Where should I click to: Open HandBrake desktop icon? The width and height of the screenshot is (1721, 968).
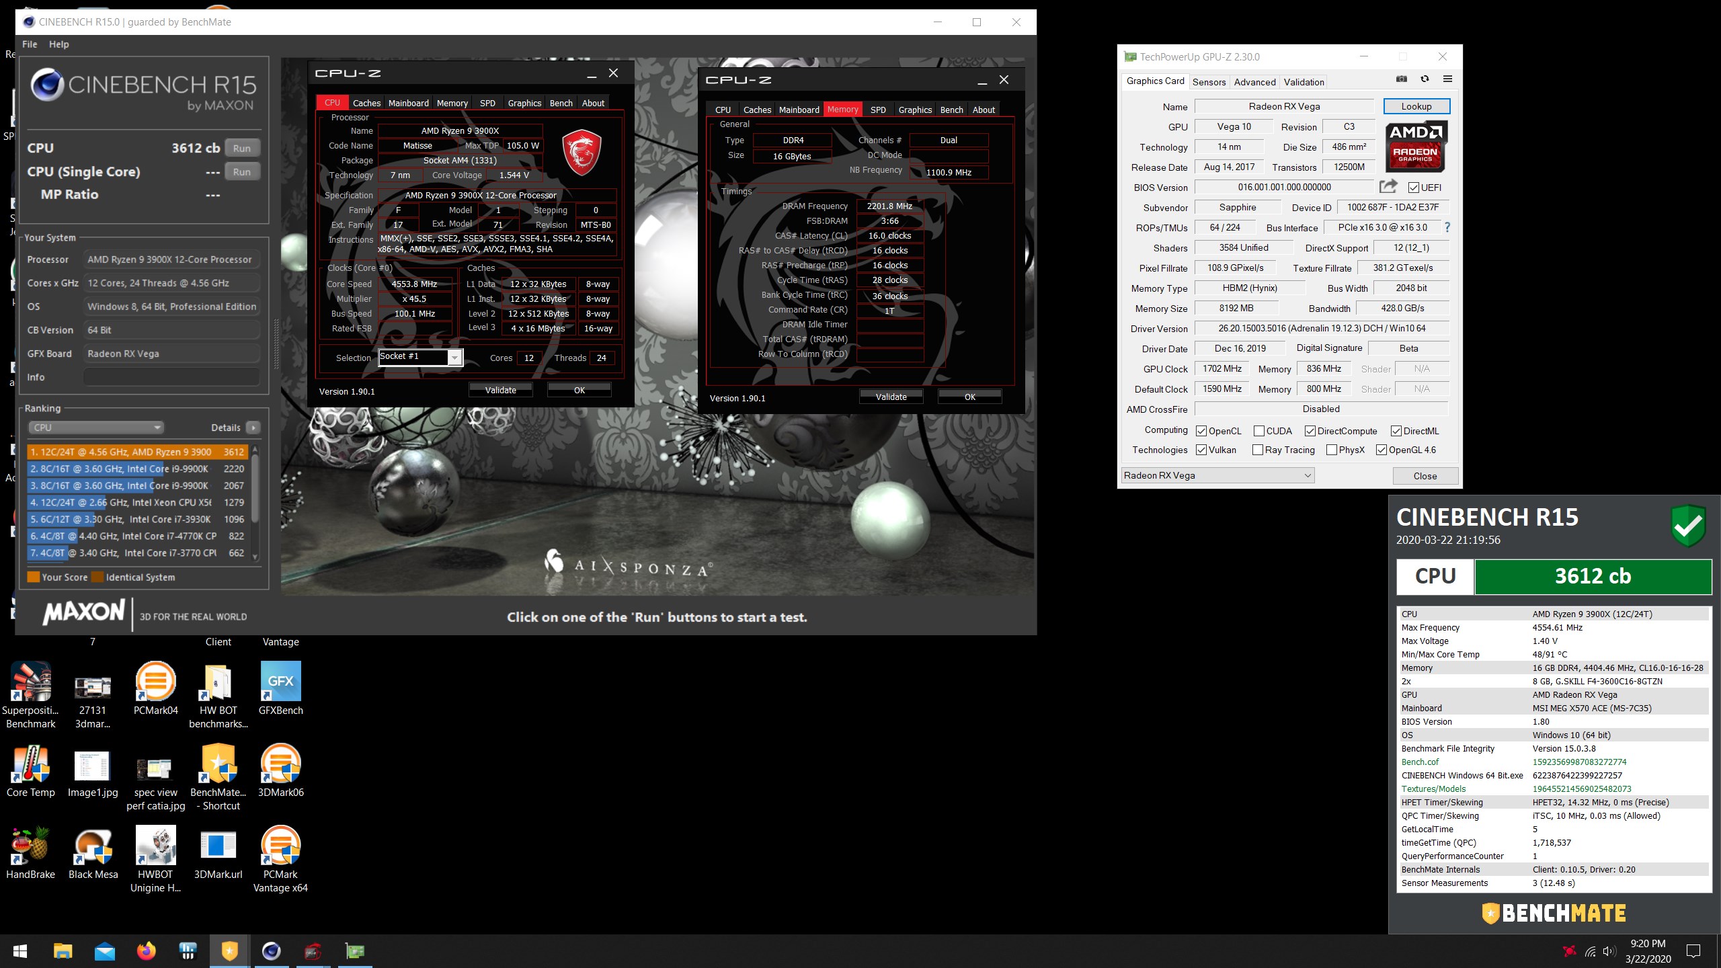click(x=30, y=852)
